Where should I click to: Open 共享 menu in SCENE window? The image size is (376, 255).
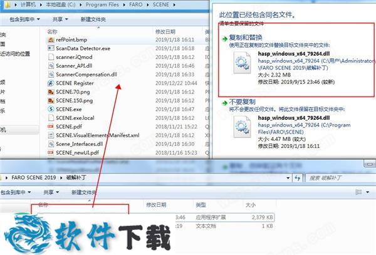(60, 19)
